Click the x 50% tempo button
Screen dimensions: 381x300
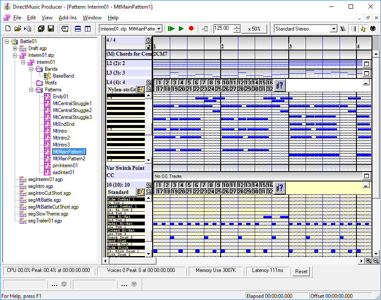254,29
